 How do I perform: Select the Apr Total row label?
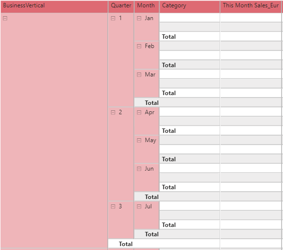pyautogui.click(x=169, y=131)
